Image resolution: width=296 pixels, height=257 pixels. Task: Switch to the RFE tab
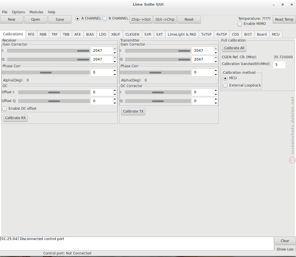[x=31, y=34]
